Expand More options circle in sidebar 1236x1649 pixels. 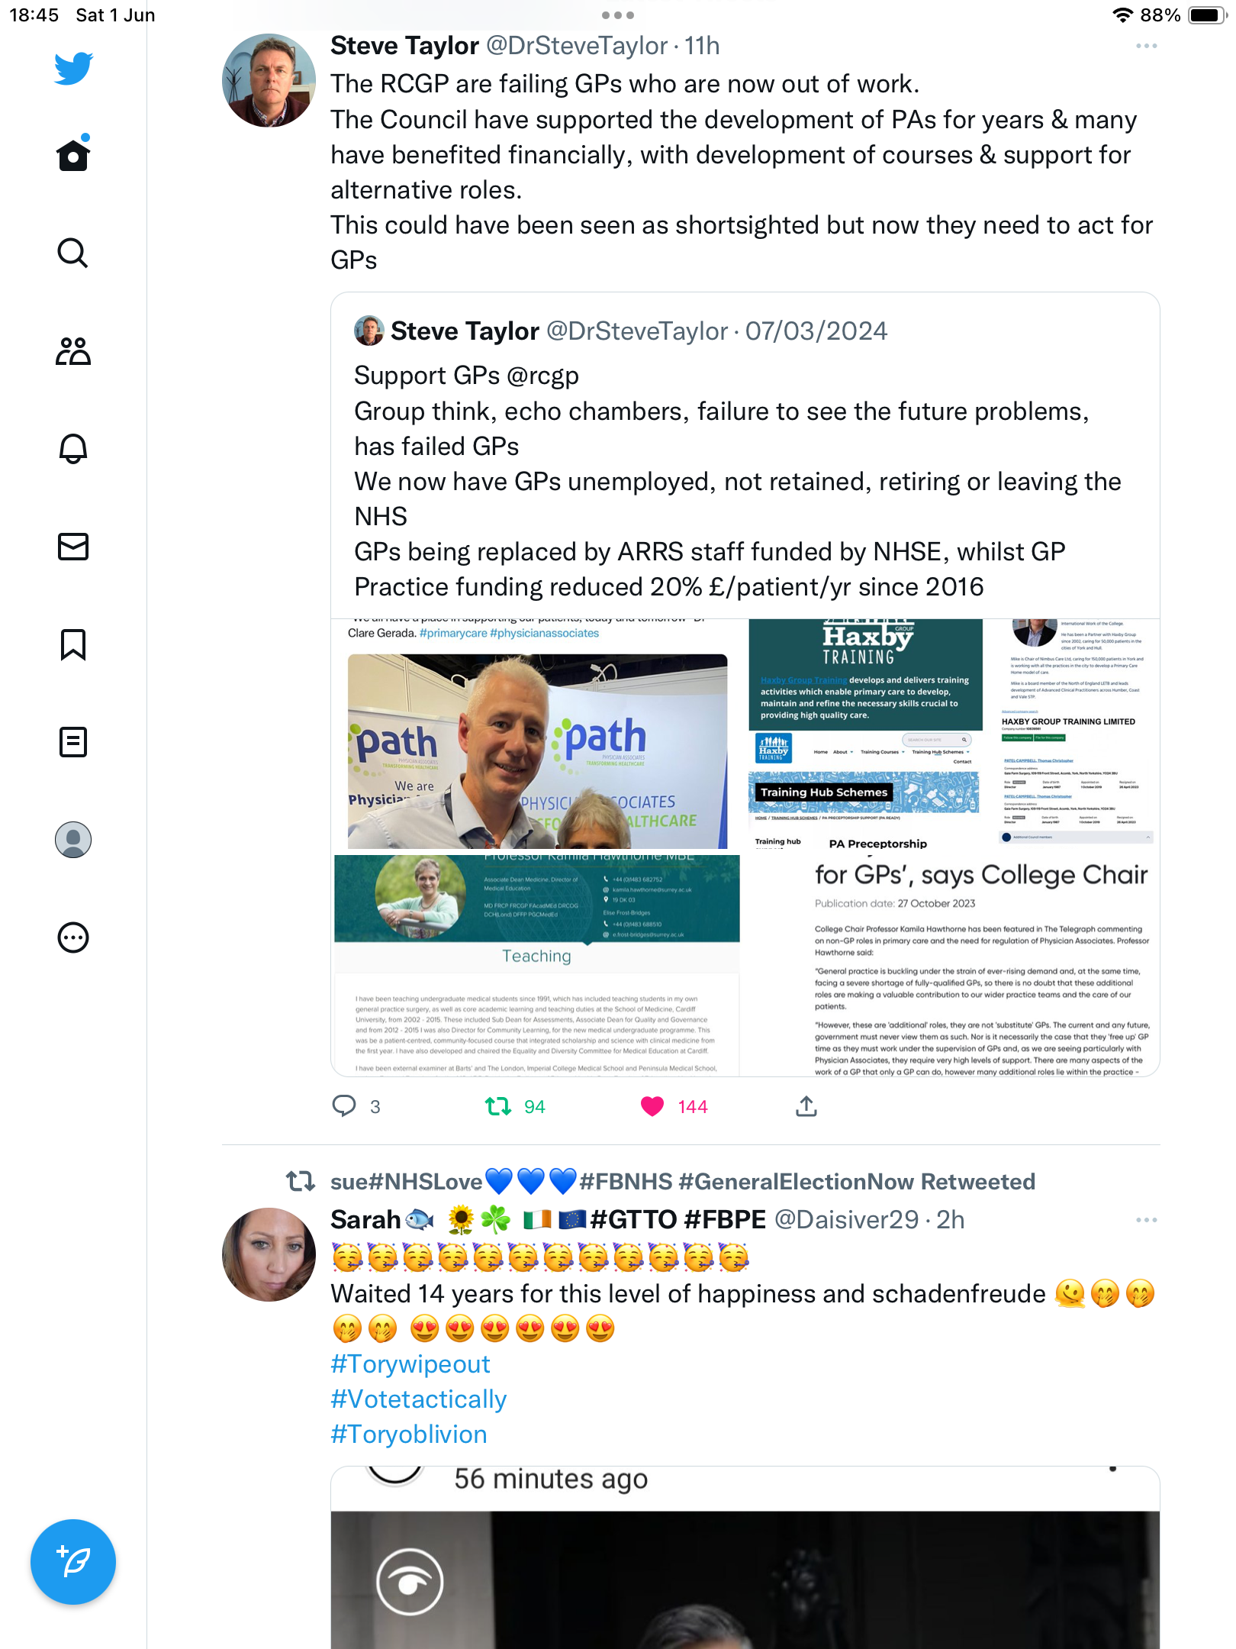[73, 937]
